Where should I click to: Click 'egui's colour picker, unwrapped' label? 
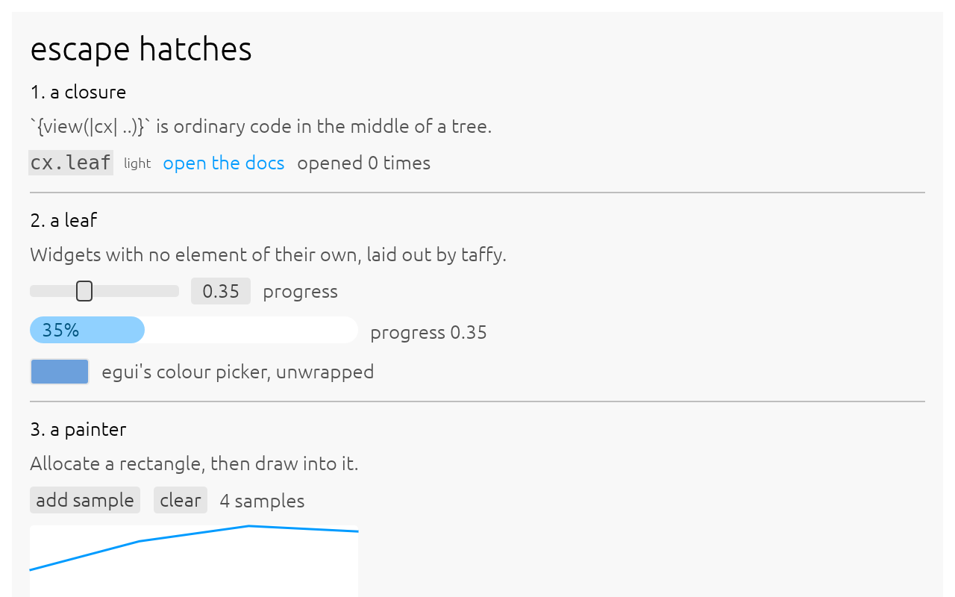coord(238,372)
